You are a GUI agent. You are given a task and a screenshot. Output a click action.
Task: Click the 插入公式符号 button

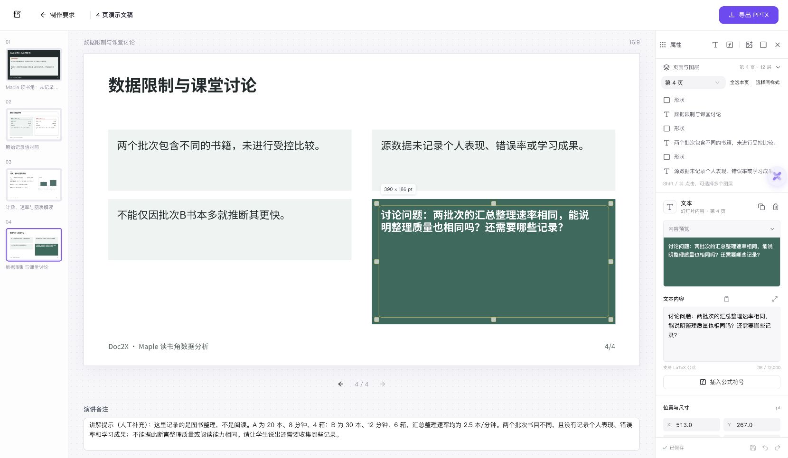(x=722, y=382)
